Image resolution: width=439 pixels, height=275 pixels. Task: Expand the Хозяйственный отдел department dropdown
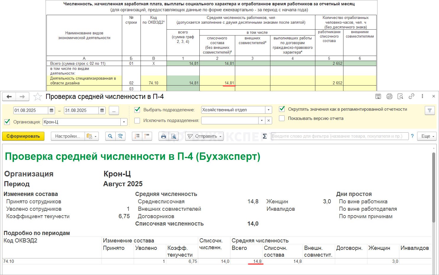268,110
